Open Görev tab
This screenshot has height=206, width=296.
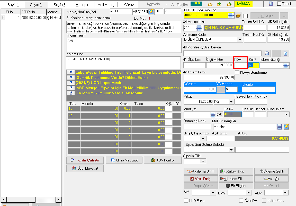pyautogui.click(x=129, y=5)
